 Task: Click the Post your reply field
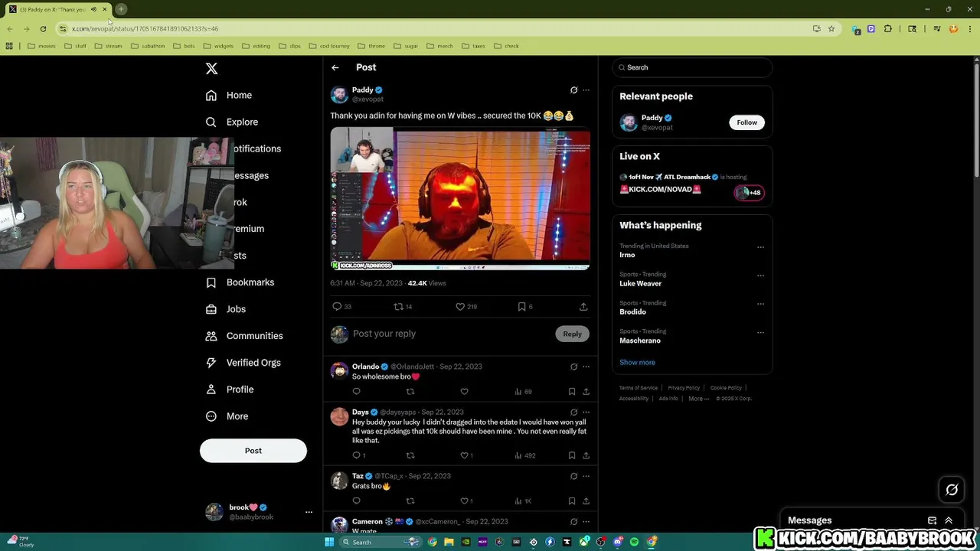[450, 334]
